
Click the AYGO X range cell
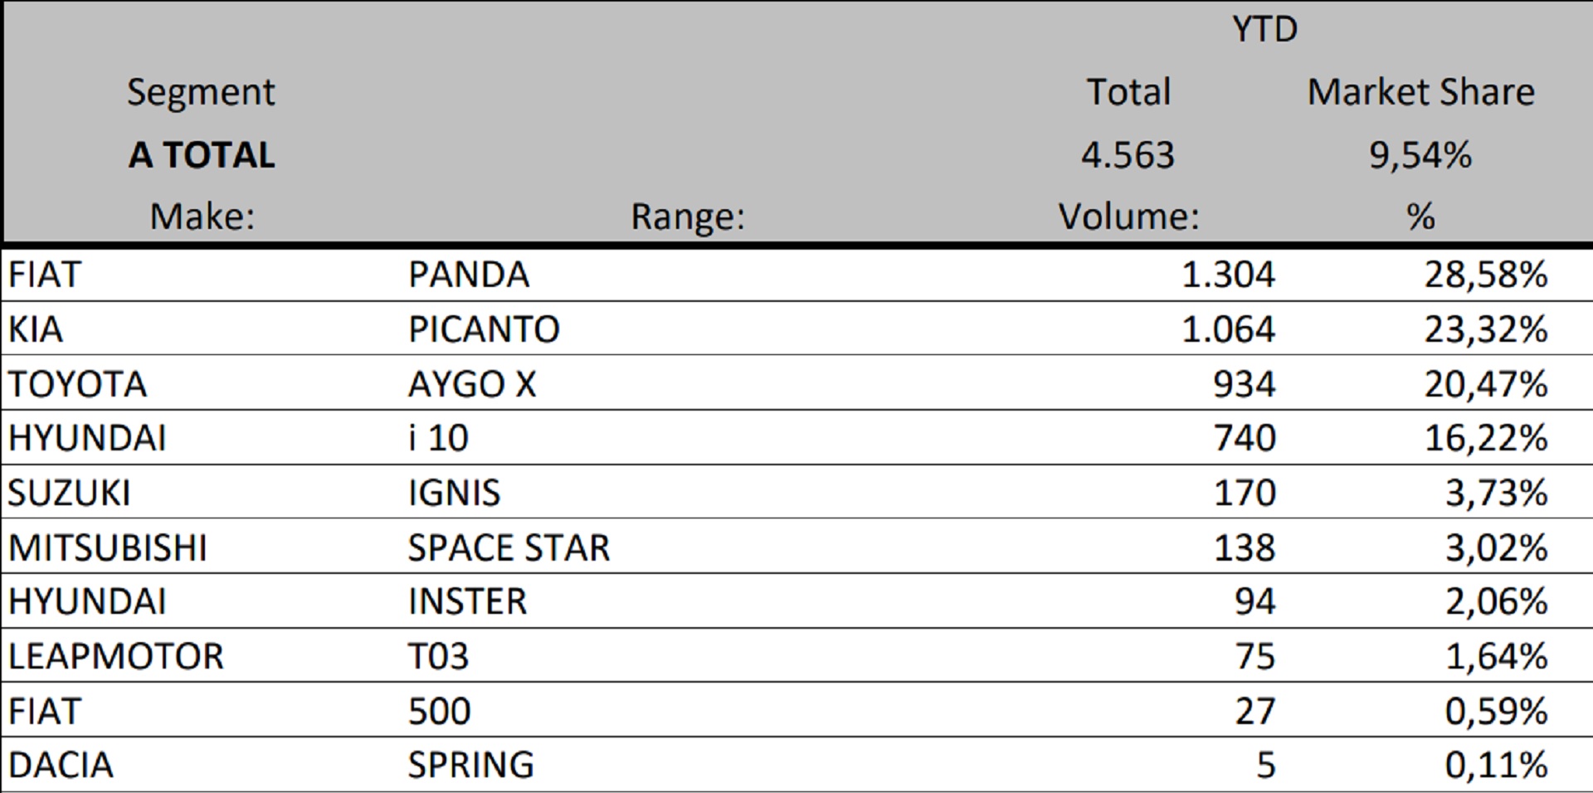pos(472,384)
